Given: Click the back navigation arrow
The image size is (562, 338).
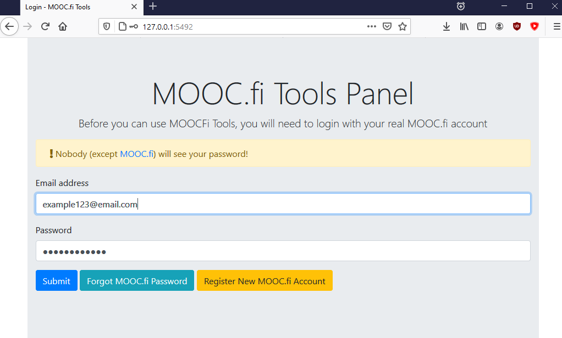Looking at the screenshot, I should point(9,26).
